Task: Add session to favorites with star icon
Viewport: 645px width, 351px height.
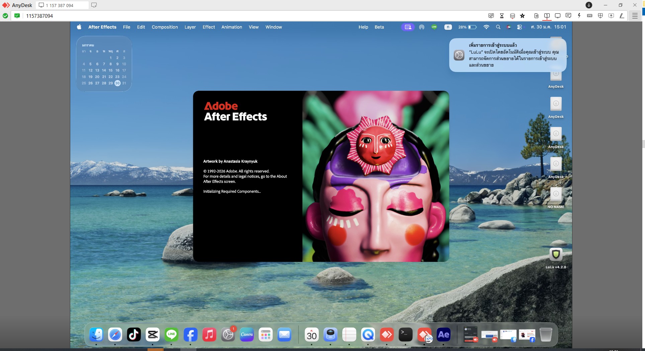Action: (x=523, y=16)
